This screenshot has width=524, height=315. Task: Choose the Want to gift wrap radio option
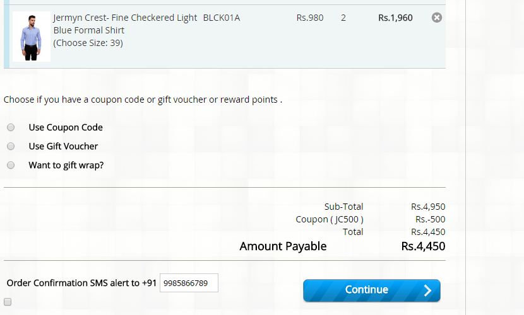(11, 165)
